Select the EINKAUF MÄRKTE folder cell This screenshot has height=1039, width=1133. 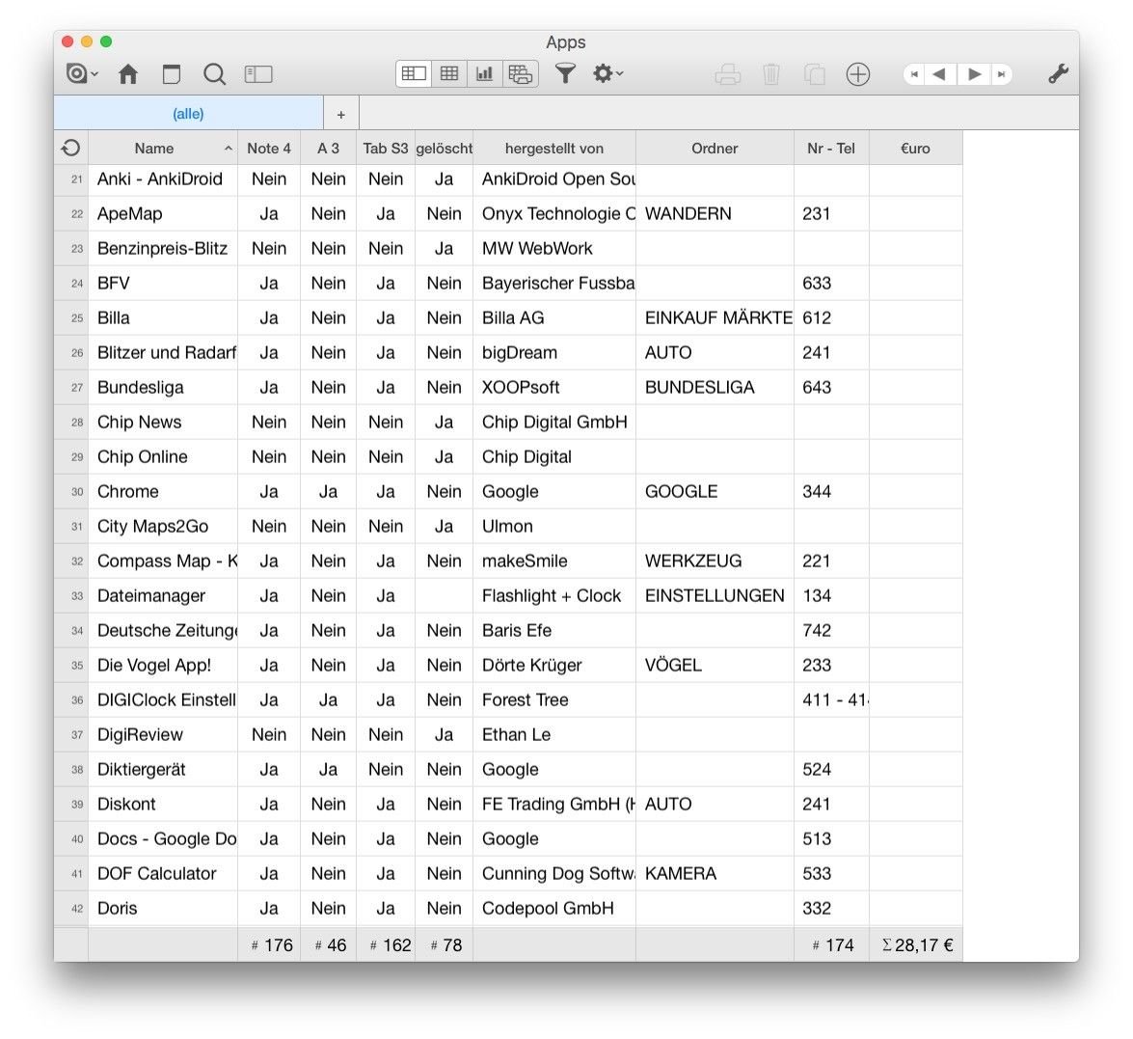(715, 318)
